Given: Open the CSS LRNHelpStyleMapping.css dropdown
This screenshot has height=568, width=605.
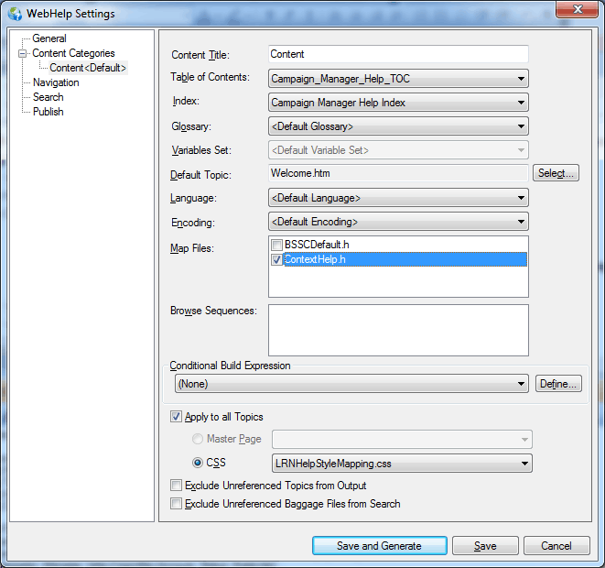Looking at the screenshot, I should click(402, 464).
